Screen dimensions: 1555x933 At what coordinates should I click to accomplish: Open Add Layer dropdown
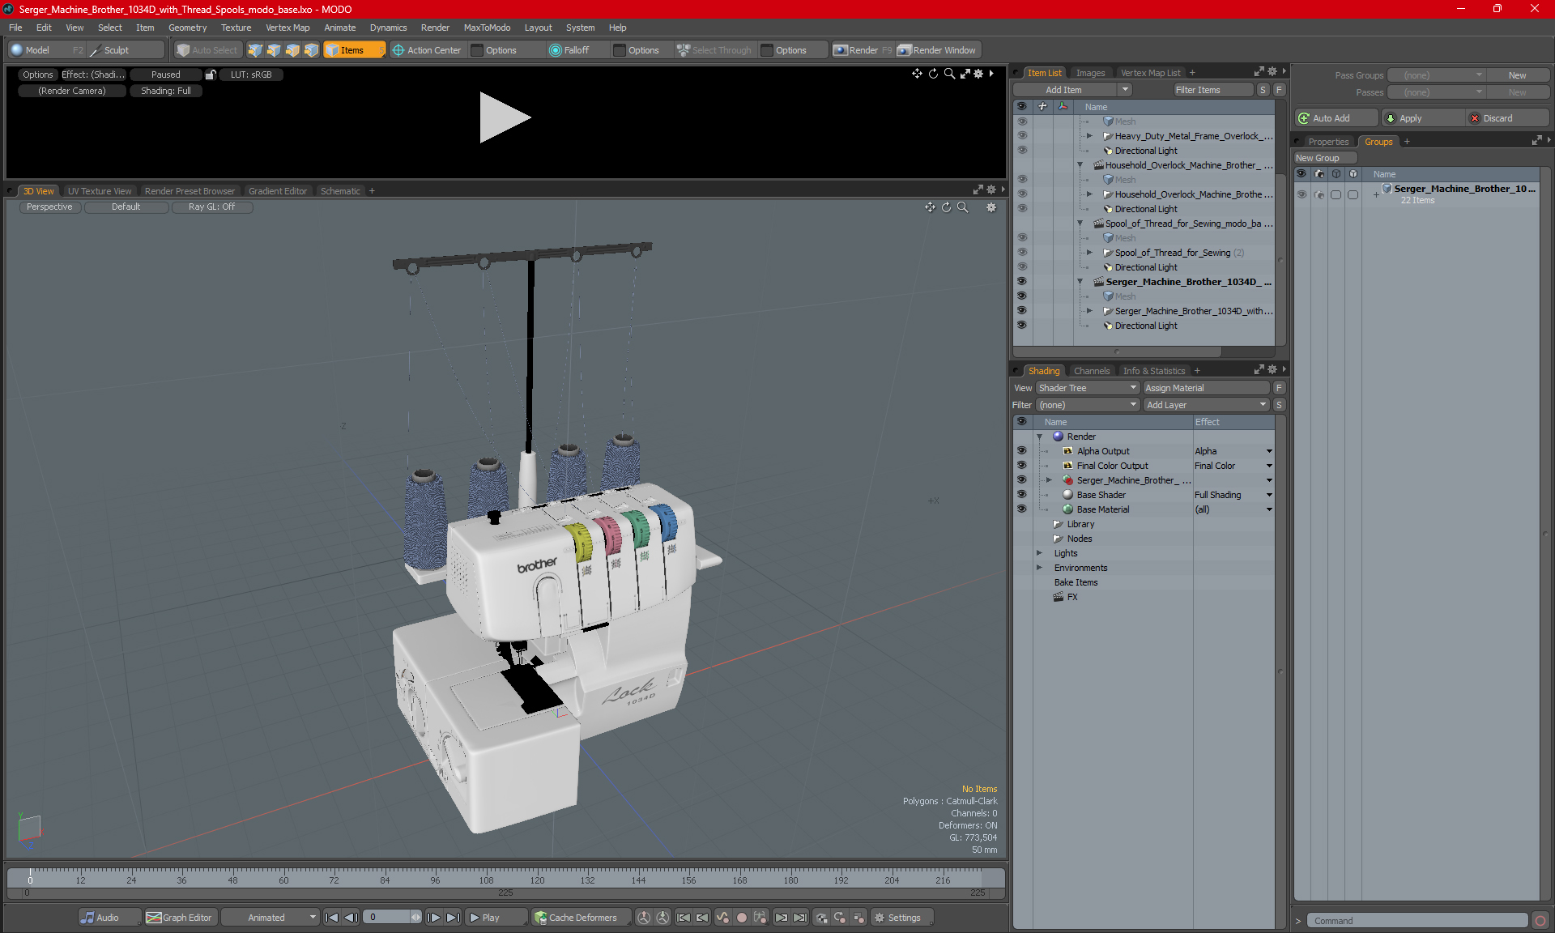click(1206, 405)
